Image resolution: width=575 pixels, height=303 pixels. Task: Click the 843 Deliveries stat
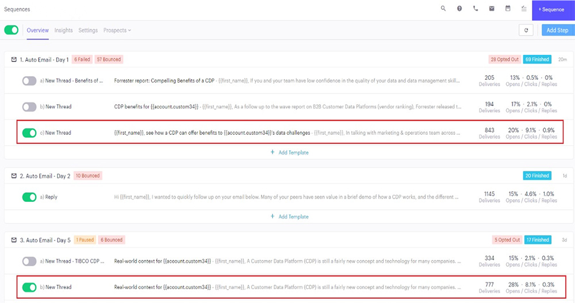489,133
